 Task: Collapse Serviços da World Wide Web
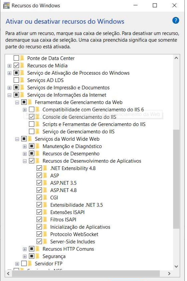click(x=17, y=139)
